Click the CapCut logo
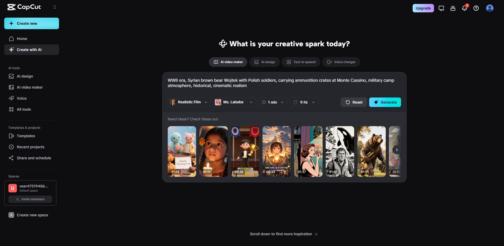The height and width of the screenshot is (246, 504). point(24,7)
